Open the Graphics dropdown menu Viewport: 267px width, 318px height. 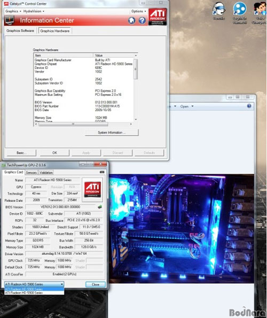tap(13, 11)
